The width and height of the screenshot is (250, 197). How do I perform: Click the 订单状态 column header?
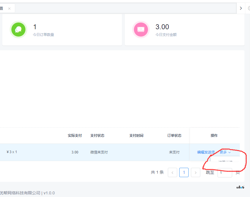coord(174,136)
